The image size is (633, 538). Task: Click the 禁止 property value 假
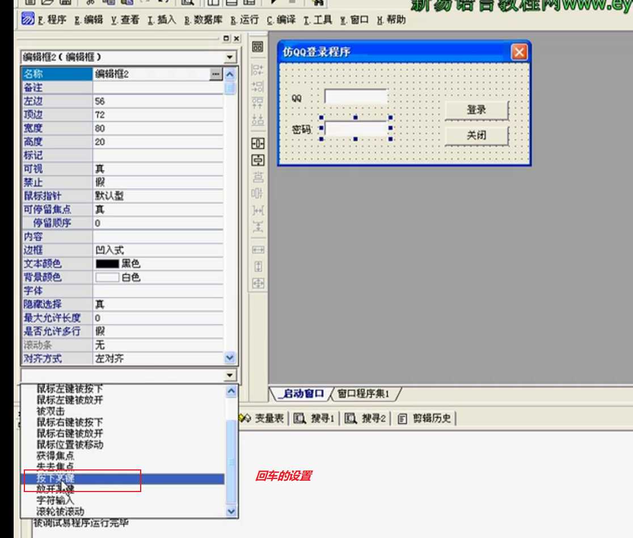[x=100, y=182]
